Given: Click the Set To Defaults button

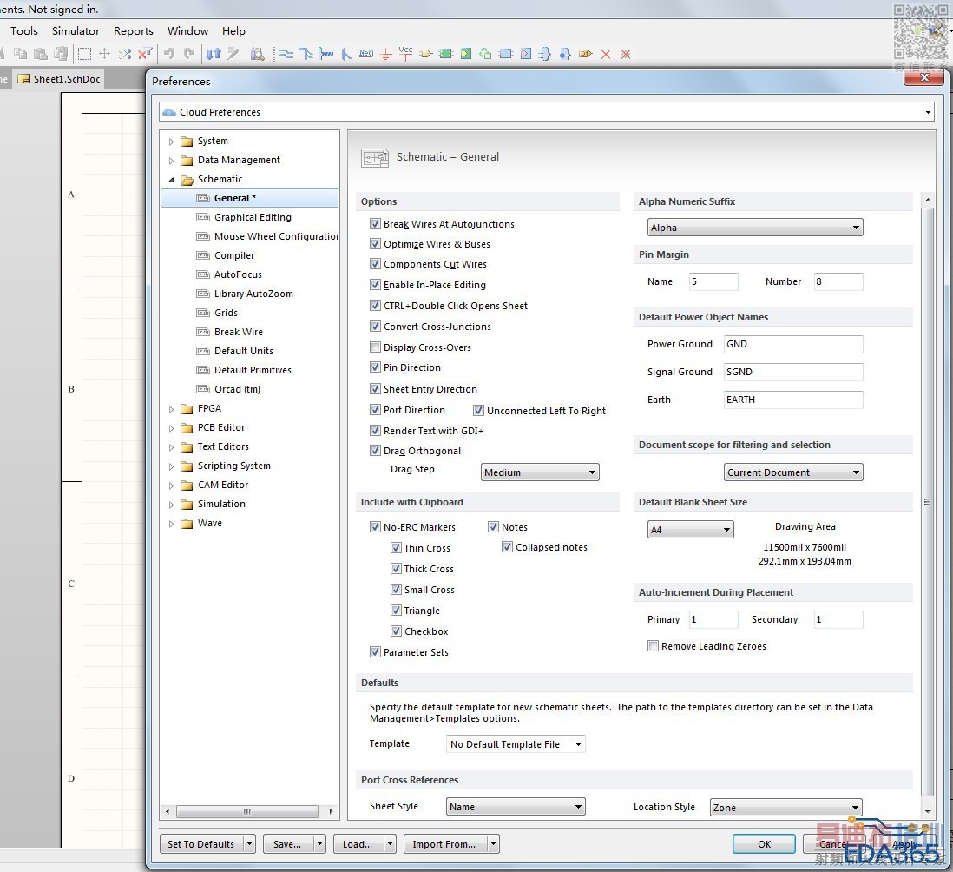Looking at the screenshot, I should click(x=200, y=844).
